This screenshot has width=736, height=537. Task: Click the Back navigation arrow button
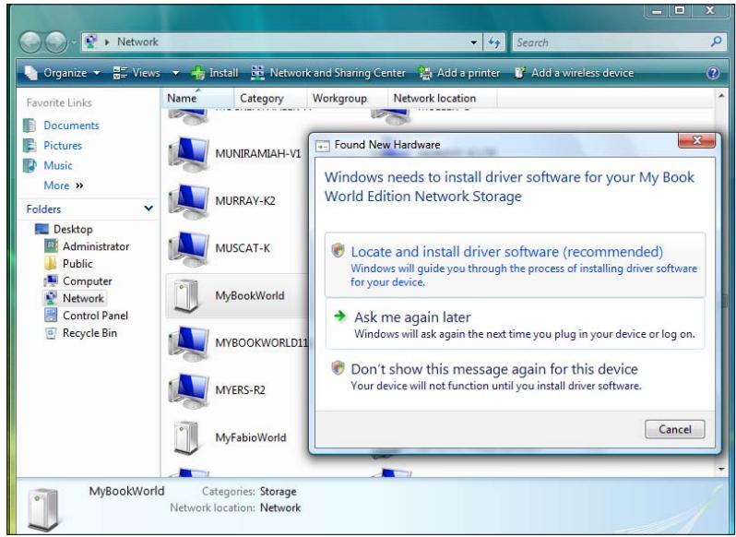[31, 42]
